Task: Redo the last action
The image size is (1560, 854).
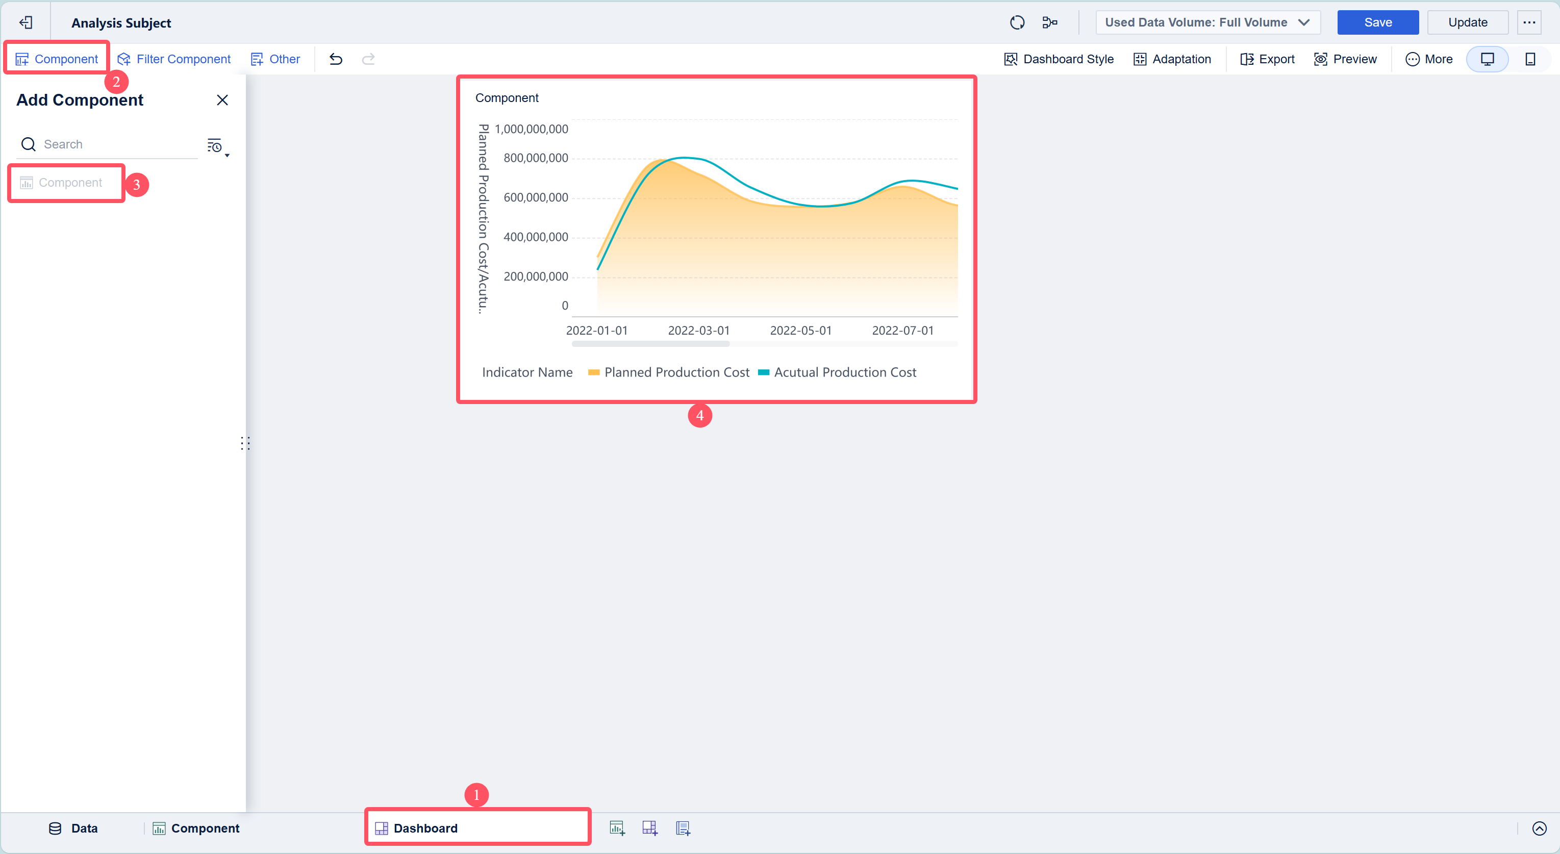Action: [x=368, y=59]
